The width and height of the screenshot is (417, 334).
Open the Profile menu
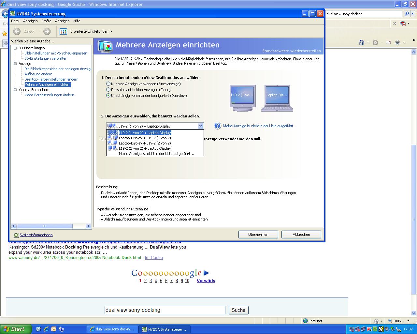coord(46,21)
